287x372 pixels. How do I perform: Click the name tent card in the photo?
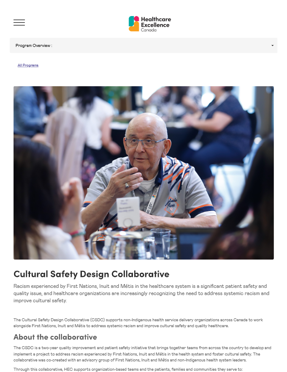pyautogui.click(x=128, y=212)
